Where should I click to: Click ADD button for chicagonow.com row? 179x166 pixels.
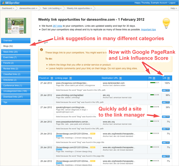pyautogui.click(x=166, y=90)
